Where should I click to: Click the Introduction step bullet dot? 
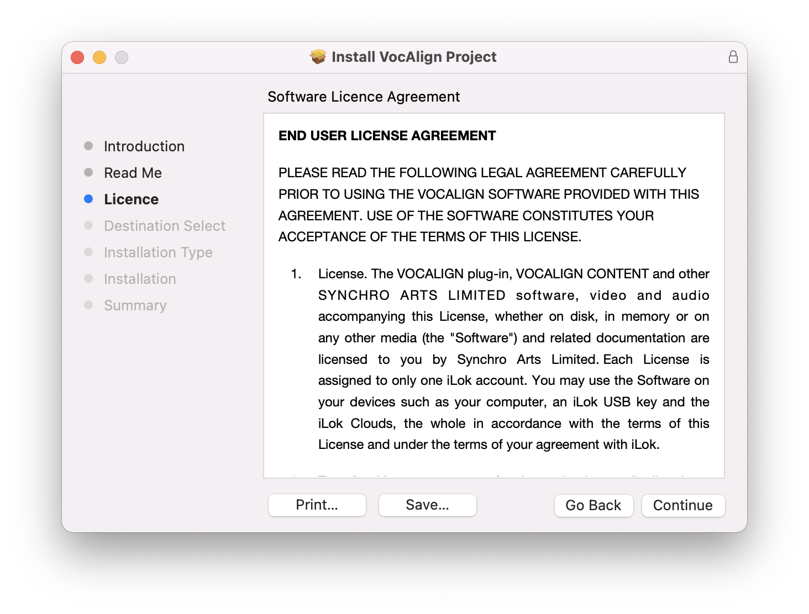[x=88, y=146]
